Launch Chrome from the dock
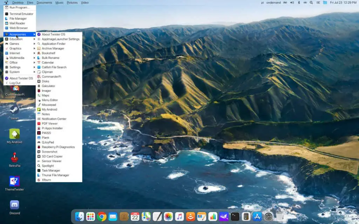The image size is (359, 224). tap(102, 216)
